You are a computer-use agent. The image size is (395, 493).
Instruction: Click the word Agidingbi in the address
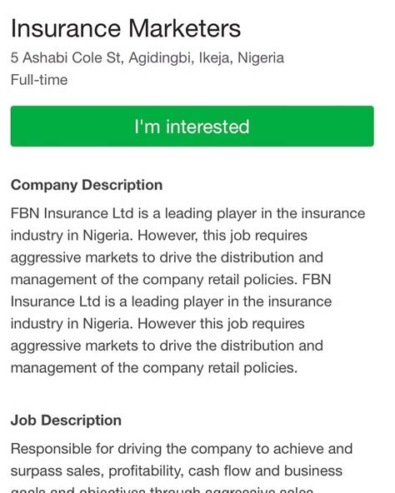[162, 58]
